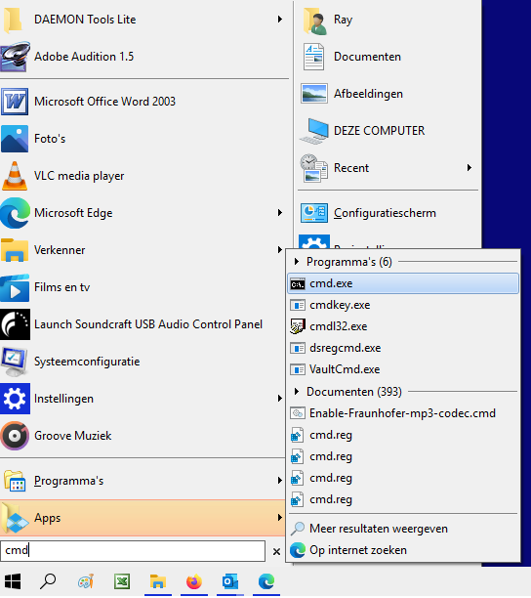Choose the Launch Soundcraft USB Audio Control Panel label
531x598 pixels.
148,324
